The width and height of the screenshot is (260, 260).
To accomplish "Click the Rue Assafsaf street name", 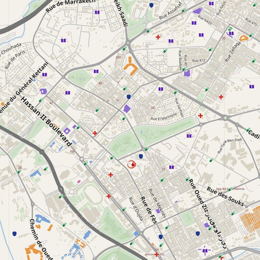I will (x=171, y=11).
